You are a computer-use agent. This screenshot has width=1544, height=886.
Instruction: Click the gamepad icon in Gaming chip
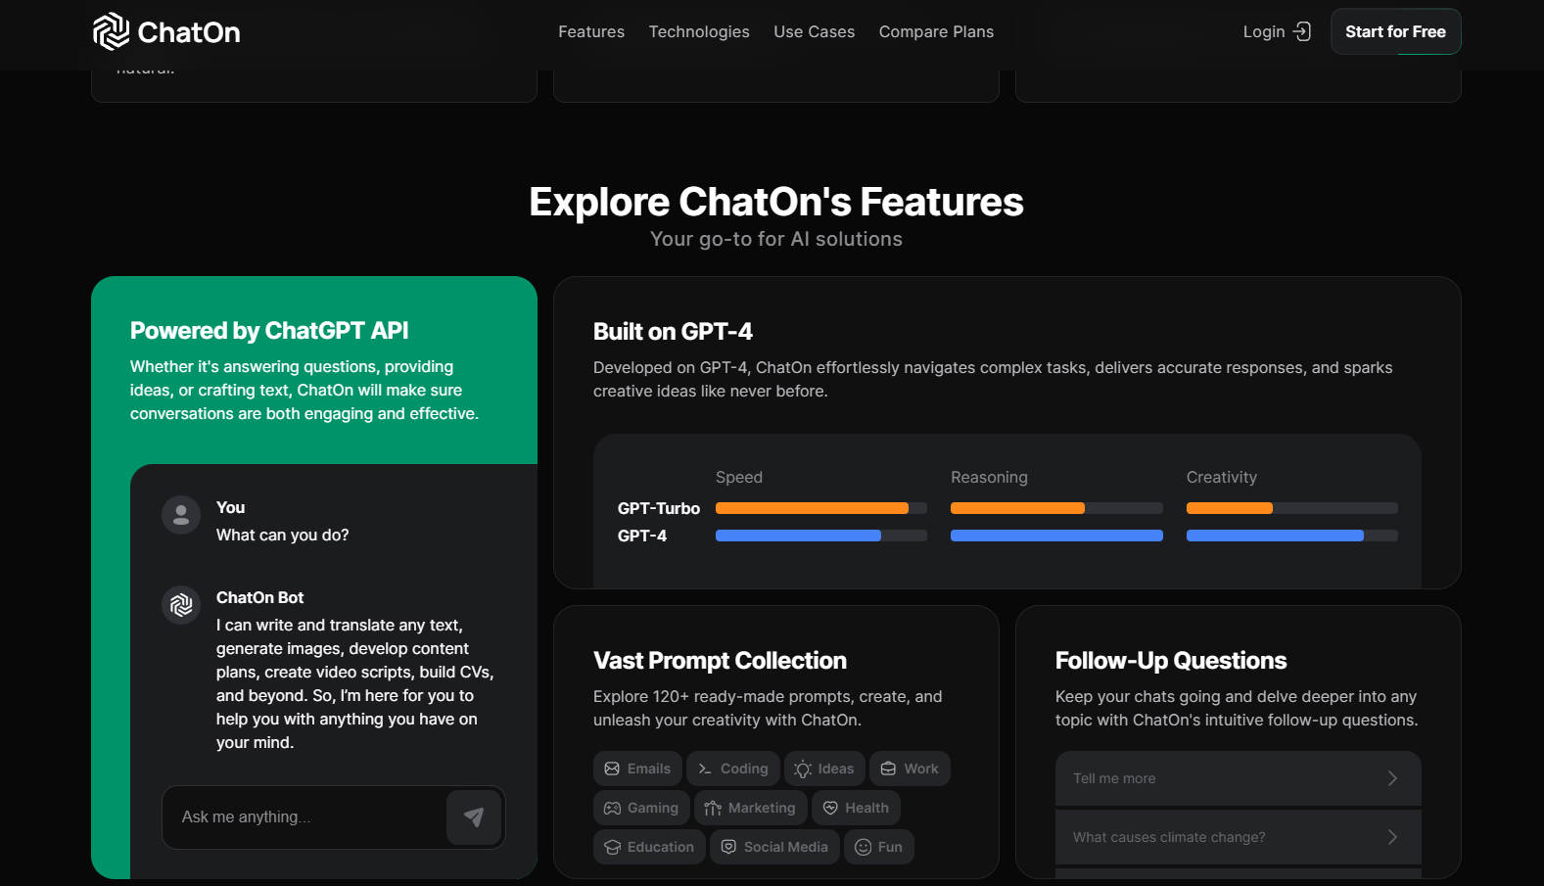click(x=612, y=808)
